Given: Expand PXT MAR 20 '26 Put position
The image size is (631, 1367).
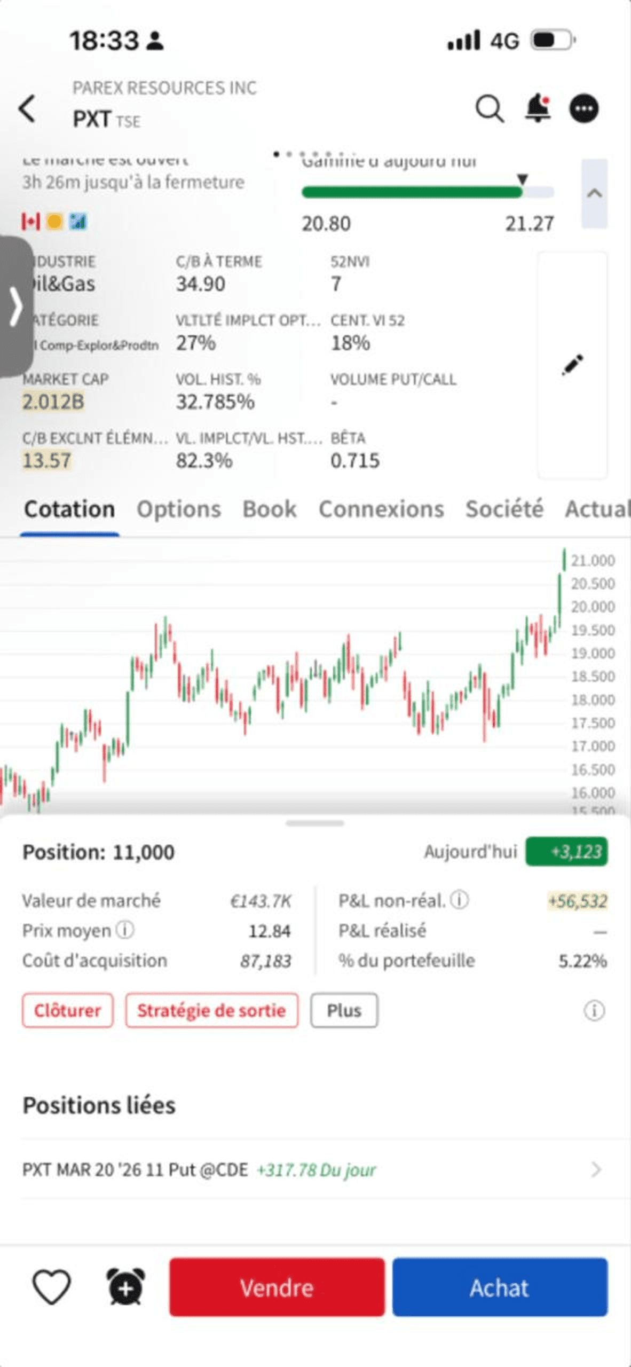Looking at the screenshot, I should click(315, 1169).
